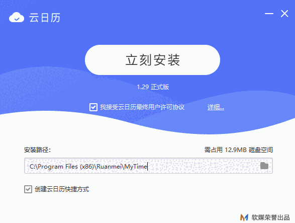Viewport: 295px width, 223px height.
Task: Click the 云日历 title text
Action: pyautogui.click(x=45, y=18)
